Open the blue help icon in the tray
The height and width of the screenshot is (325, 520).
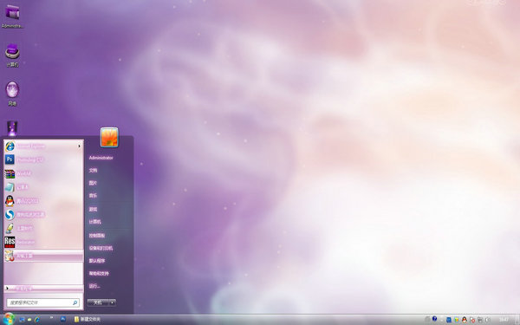tap(434, 319)
